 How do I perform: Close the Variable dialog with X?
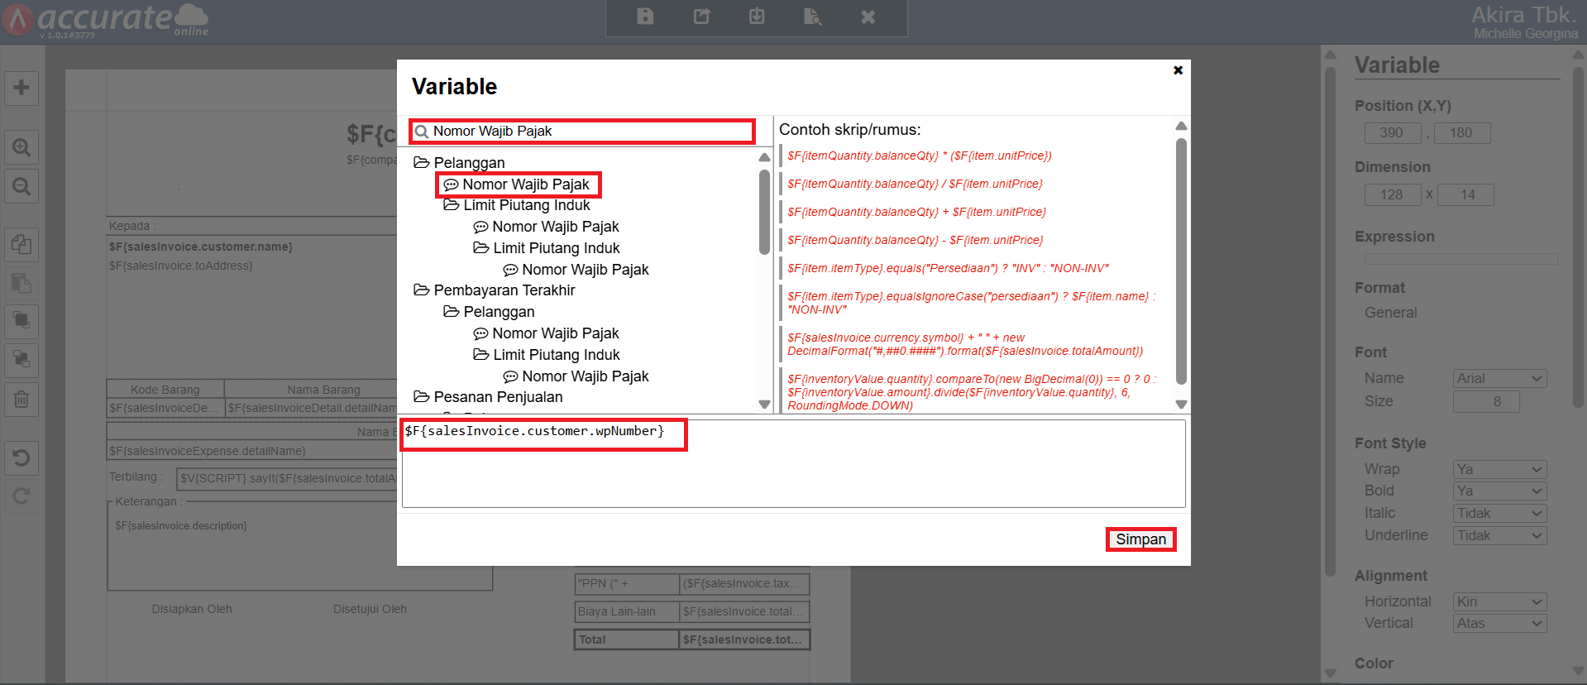click(1178, 70)
